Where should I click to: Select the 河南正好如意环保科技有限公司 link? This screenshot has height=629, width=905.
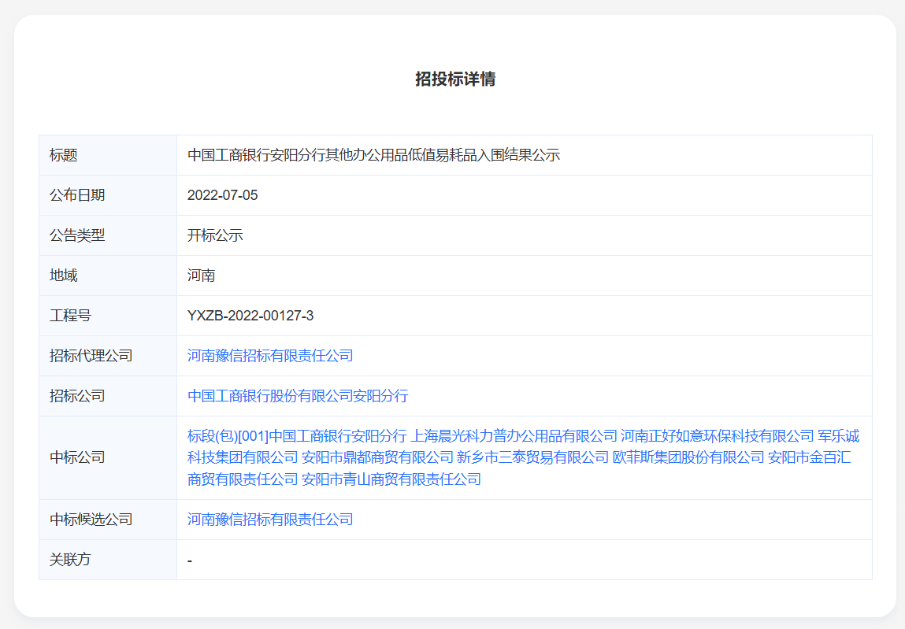tap(717, 436)
